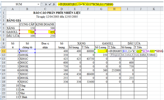Image resolution: width=164 pixels, height=100 pixels.
Task: Click the price-table 'XĂNG' label in row 5
Action: coord(13,28)
